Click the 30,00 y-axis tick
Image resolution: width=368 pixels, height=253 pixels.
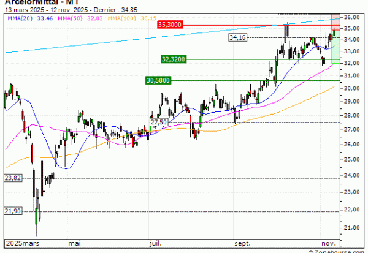[352, 88]
